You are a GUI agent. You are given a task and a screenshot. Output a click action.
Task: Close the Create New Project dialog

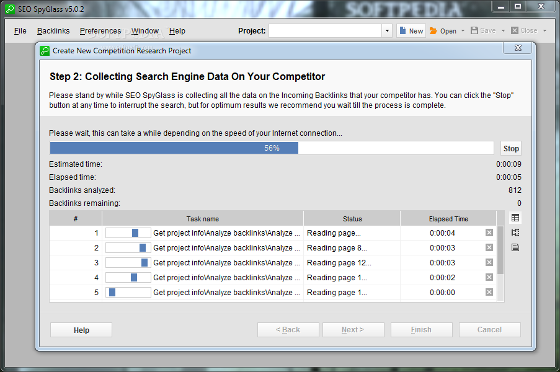517,48
